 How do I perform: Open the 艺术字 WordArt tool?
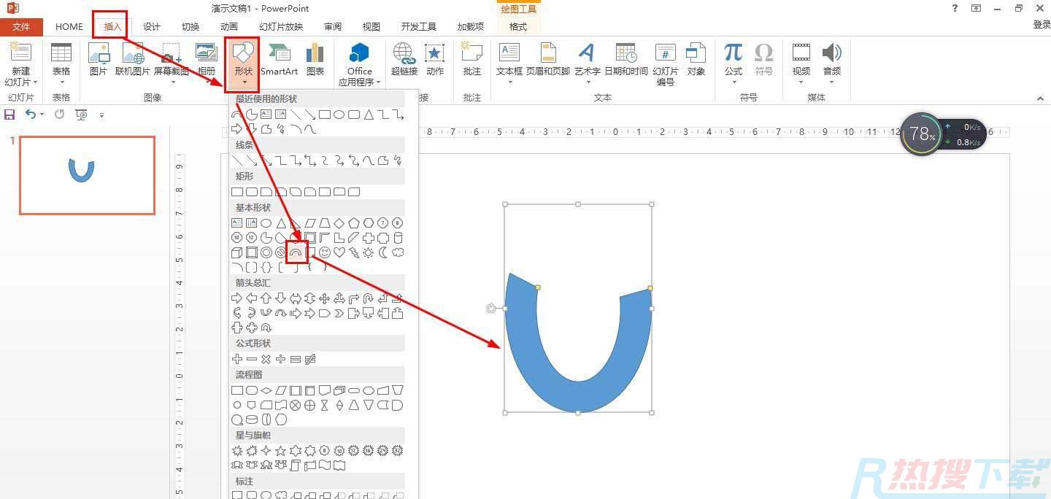click(587, 58)
